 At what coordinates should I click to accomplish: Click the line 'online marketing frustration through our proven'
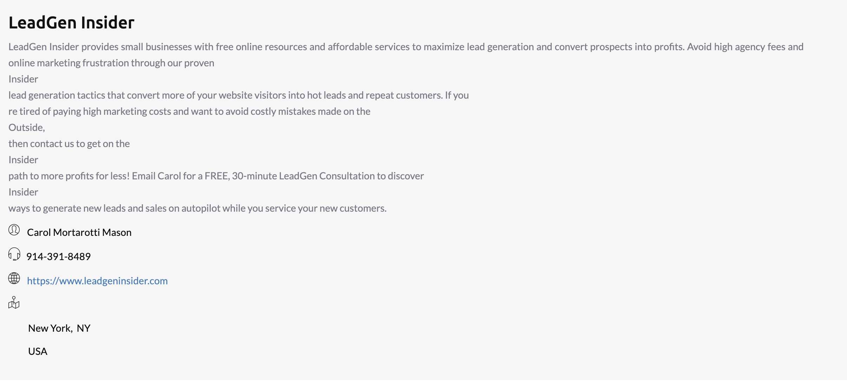(111, 63)
